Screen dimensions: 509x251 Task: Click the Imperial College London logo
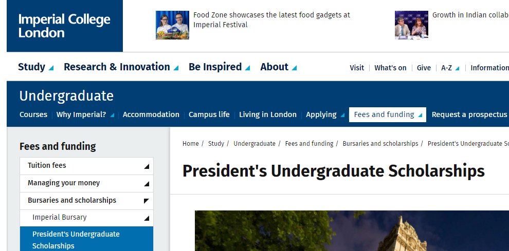[65, 26]
